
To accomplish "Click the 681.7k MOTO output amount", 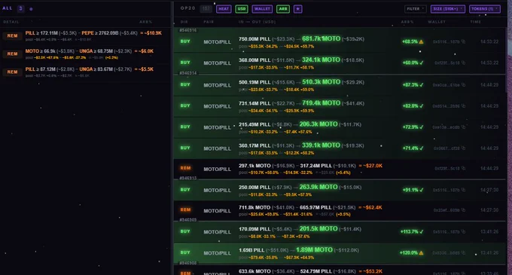I will (x=321, y=38).
